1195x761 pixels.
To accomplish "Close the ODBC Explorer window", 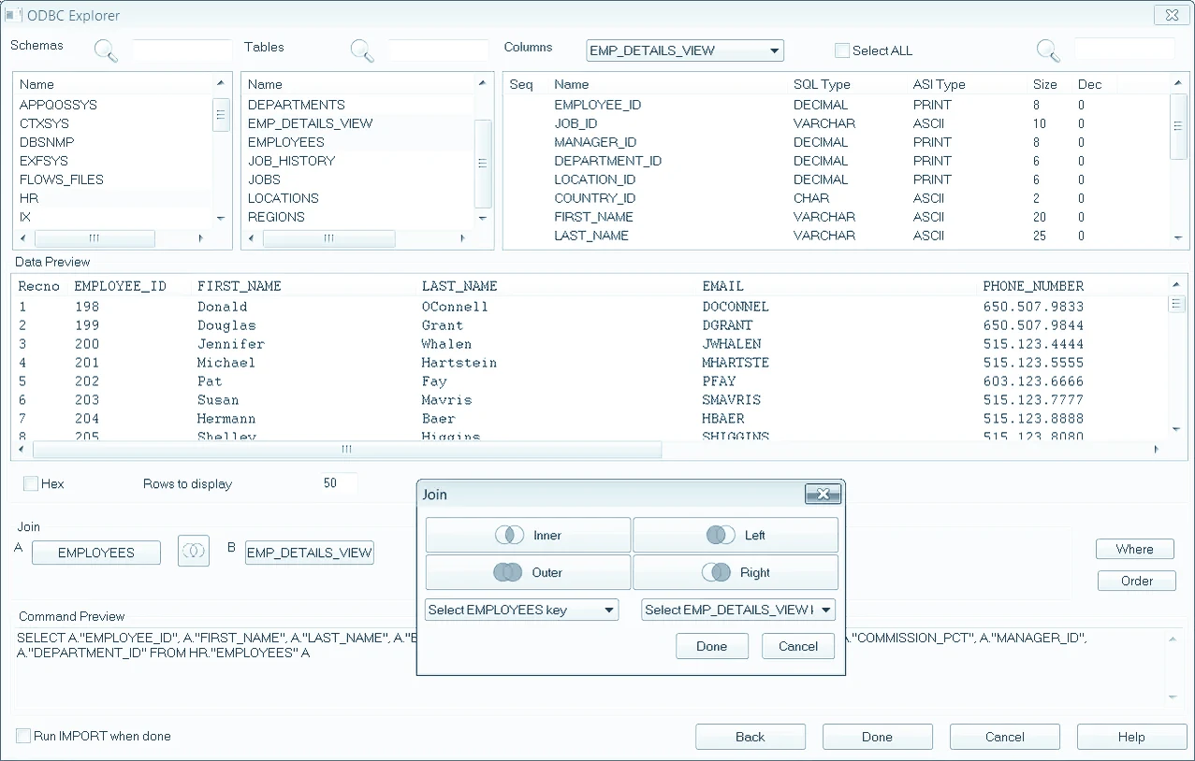I will tap(1171, 15).
